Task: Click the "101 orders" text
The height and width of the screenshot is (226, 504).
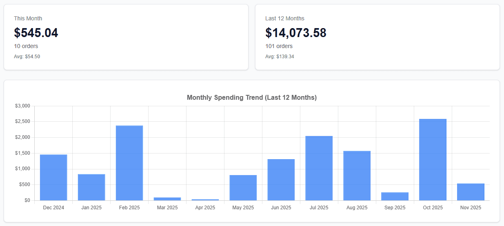Action: pyautogui.click(x=279, y=46)
